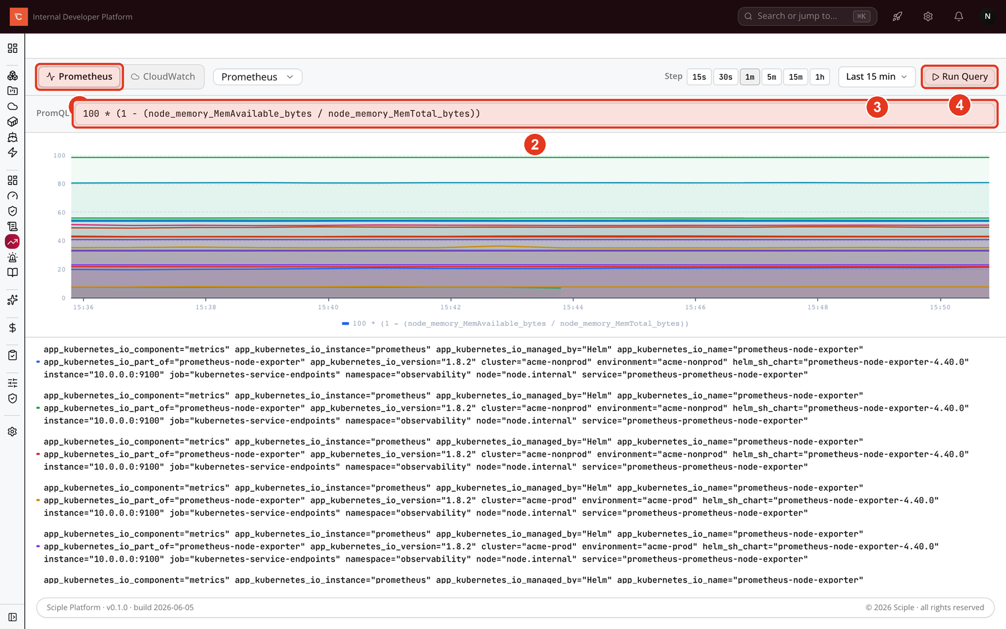This screenshot has height=629, width=1006.
Task: Open the shipping container sidebar icon
Action: coord(13,121)
